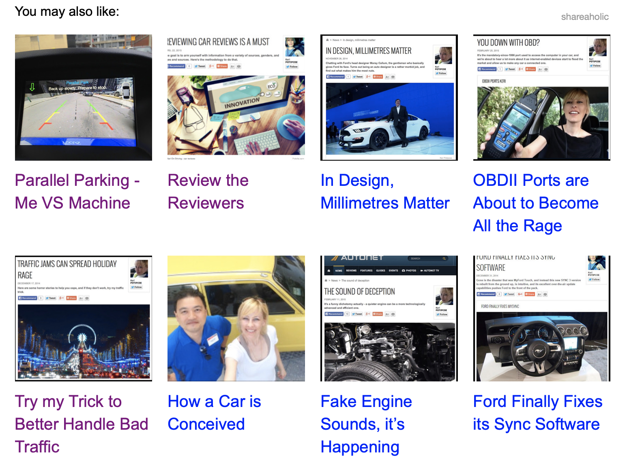This screenshot has height=465, width=627.
Task: Click "Fake Engine Sounds, it's Happening" link
Action: point(366,424)
